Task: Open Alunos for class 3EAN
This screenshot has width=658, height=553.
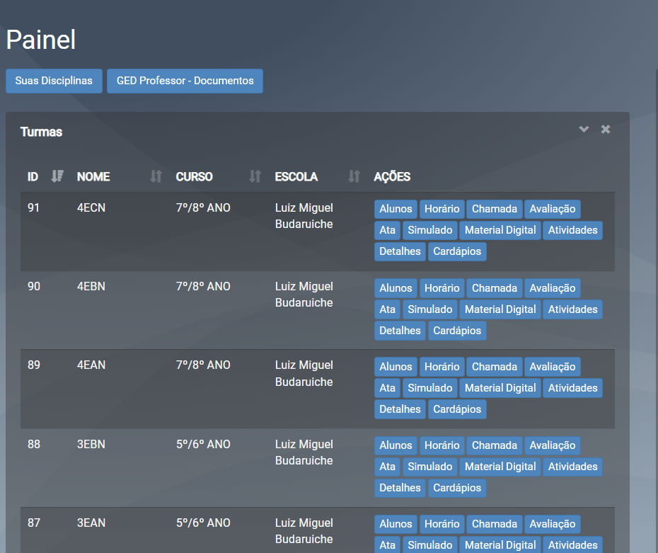Action: pos(396,524)
